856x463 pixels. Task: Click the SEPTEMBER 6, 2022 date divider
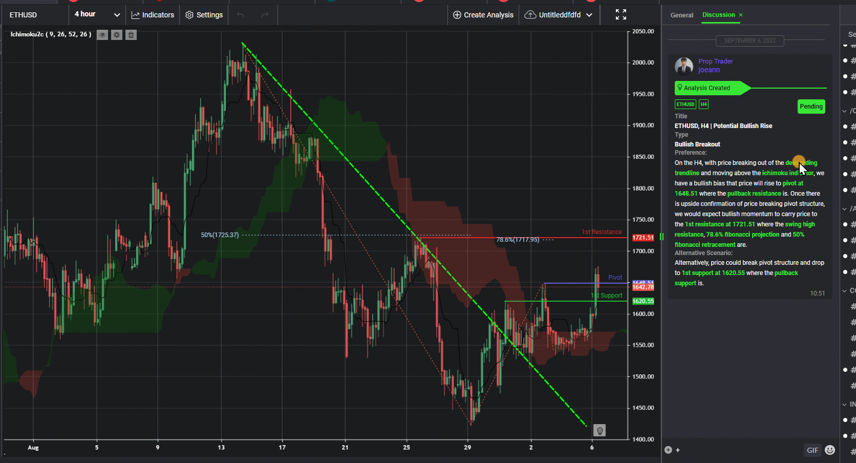(x=750, y=40)
